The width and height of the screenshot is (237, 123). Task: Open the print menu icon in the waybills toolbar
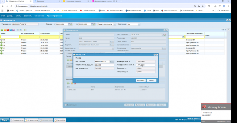pyautogui.click(x=21, y=30)
